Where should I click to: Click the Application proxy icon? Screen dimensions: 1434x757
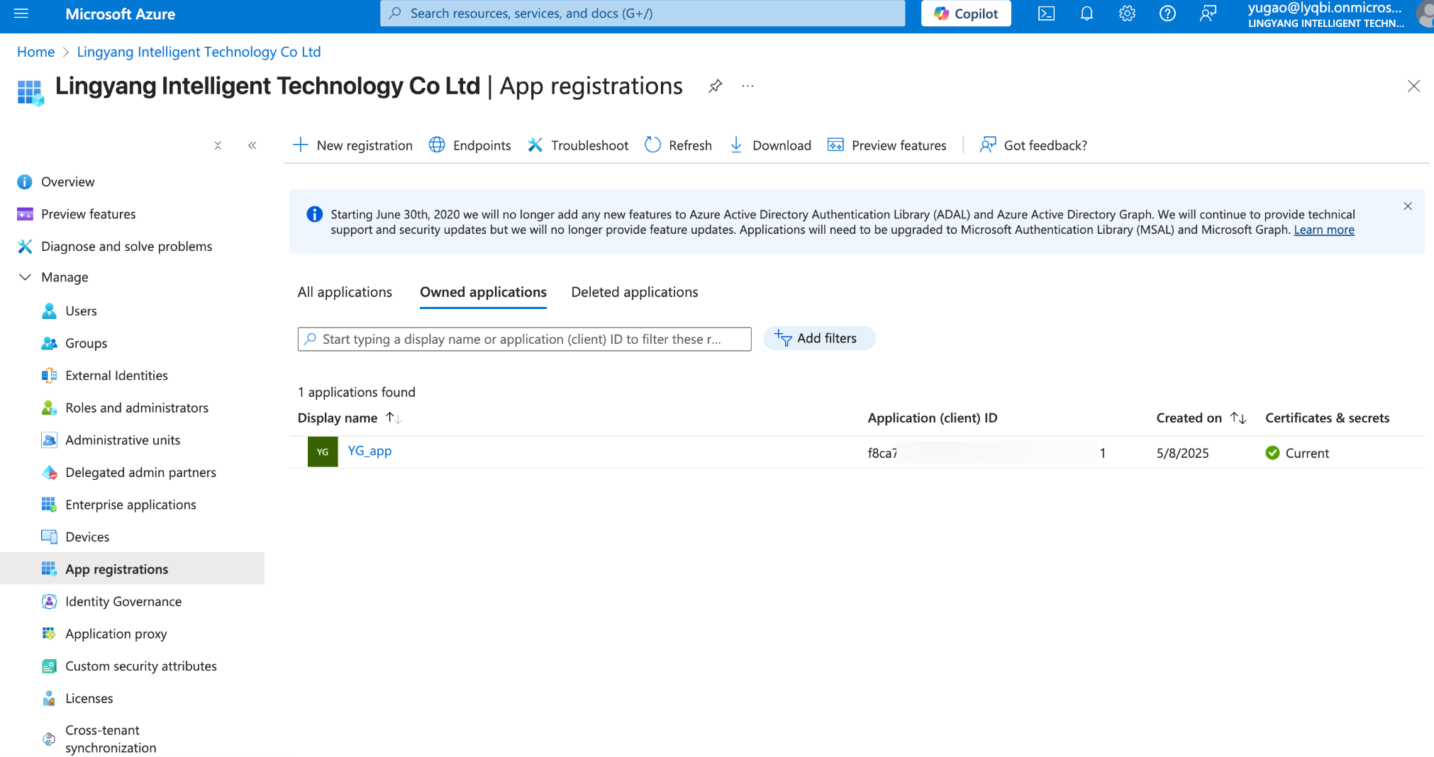click(49, 634)
